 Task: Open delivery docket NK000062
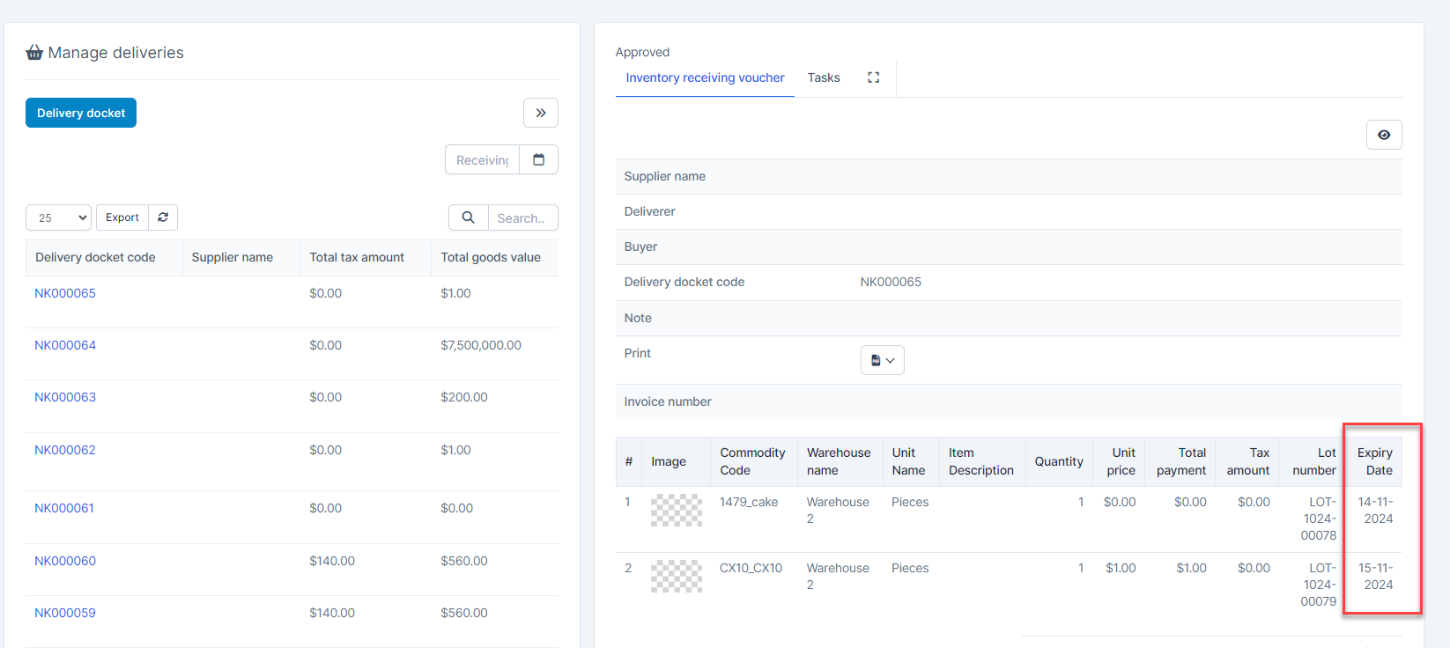click(65, 450)
